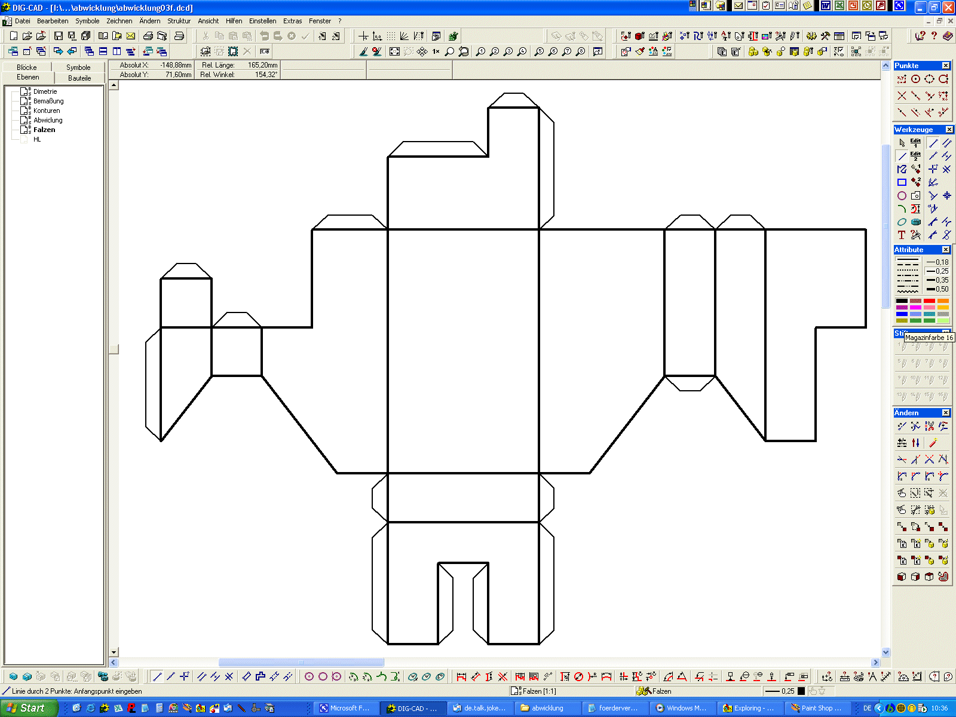
Task: Select the arrow pointer tool in Werkzeuge
Action: (902, 143)
